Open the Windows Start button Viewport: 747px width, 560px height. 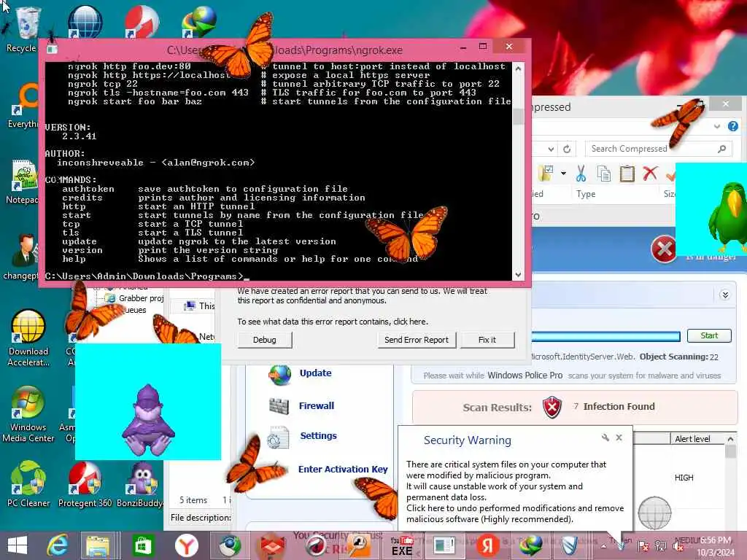tap(18, 545)
